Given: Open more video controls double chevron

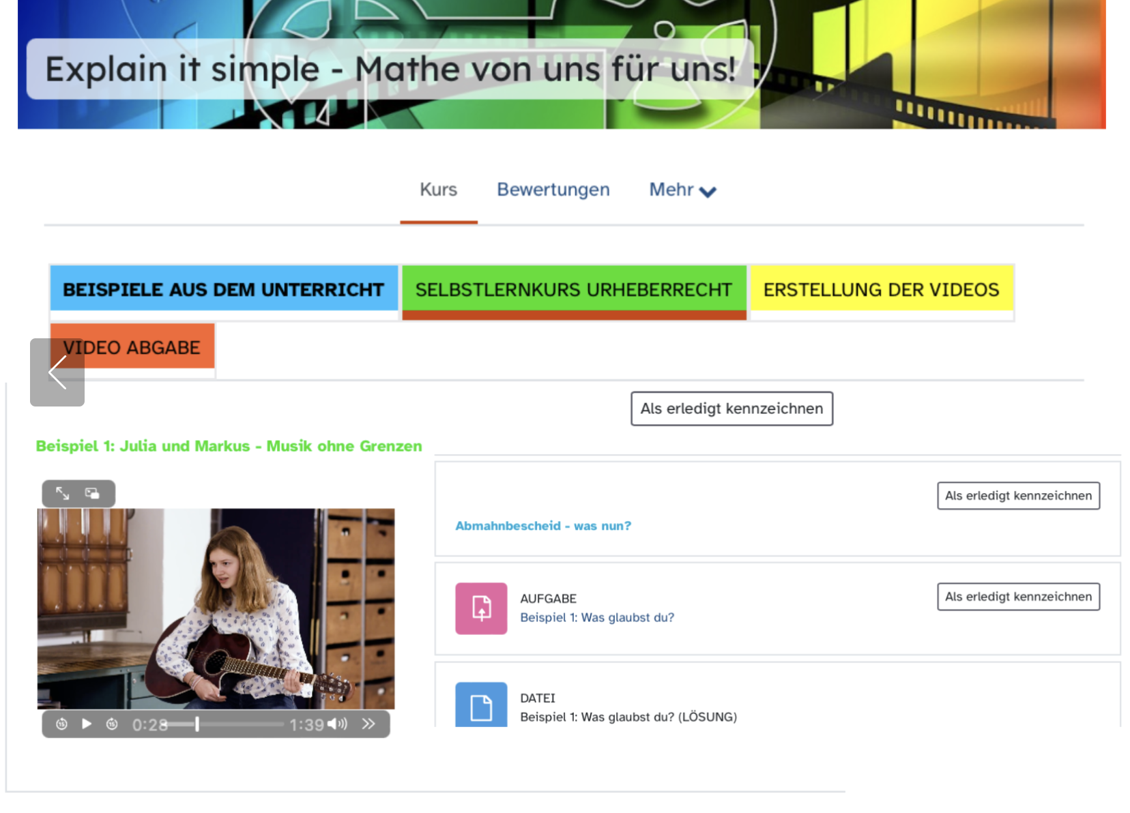Looking at the screenshot, I should [368, 724].
